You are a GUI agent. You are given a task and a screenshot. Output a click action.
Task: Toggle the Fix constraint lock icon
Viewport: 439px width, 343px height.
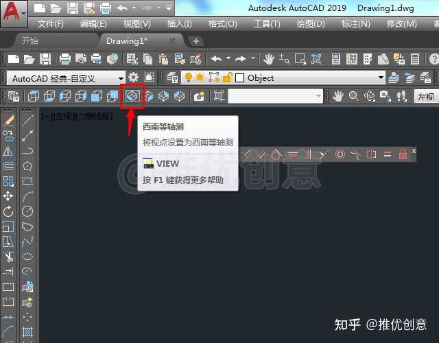(403, 154)
